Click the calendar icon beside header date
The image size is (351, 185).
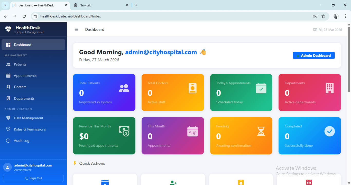click(315, 30)
